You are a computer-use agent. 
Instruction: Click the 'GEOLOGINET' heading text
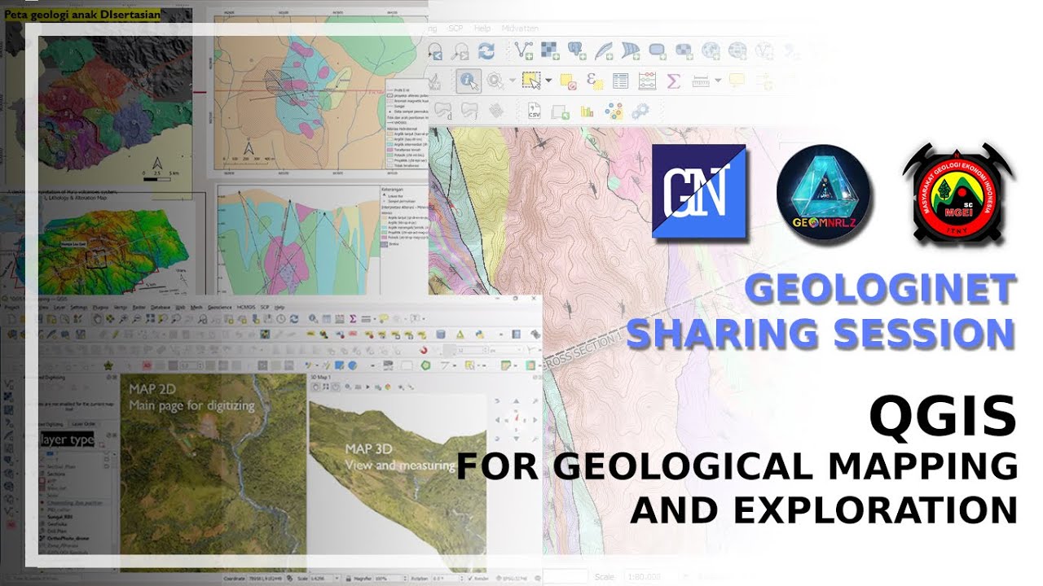coord(881,290)
